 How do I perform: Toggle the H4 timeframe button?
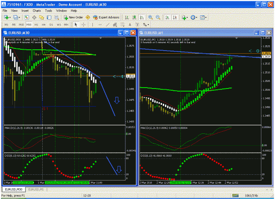44,25
